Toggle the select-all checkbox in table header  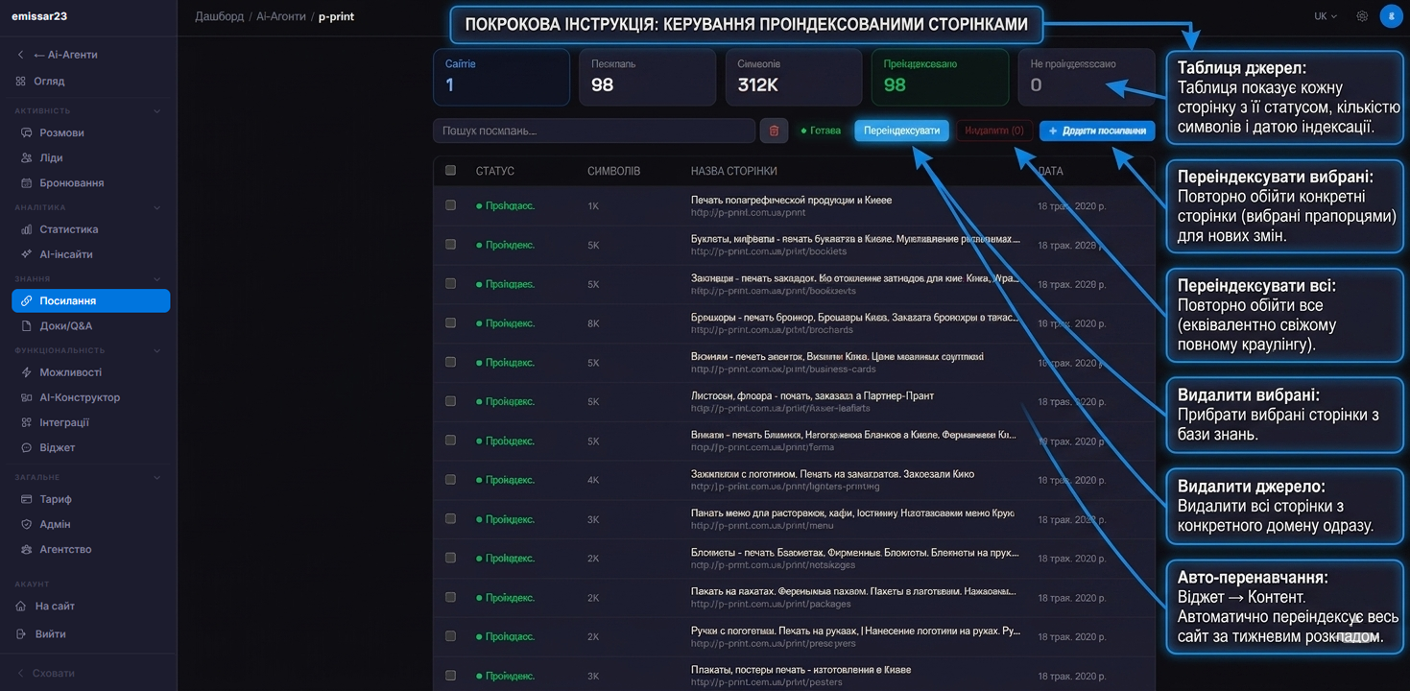click(x=450, y=170)
